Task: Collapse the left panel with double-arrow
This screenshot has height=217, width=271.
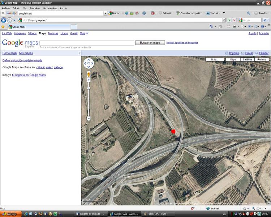Action: 79,53
